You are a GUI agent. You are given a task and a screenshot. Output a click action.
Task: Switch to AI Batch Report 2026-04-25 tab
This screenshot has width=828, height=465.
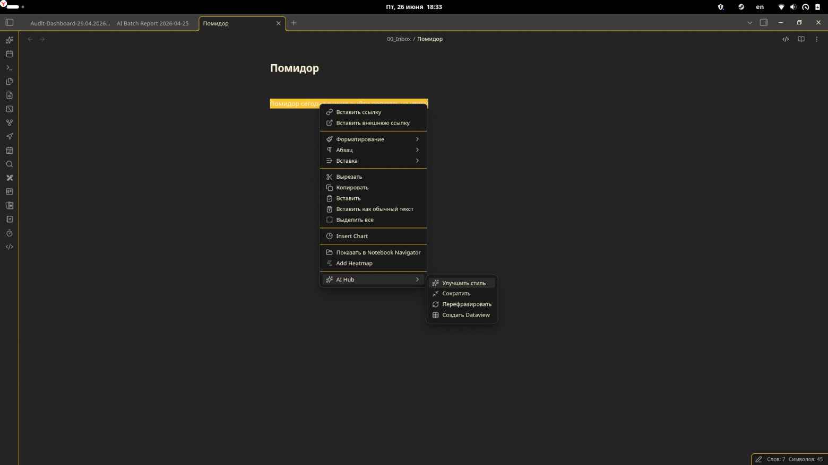pyautogui.click(x=152, y=23)
